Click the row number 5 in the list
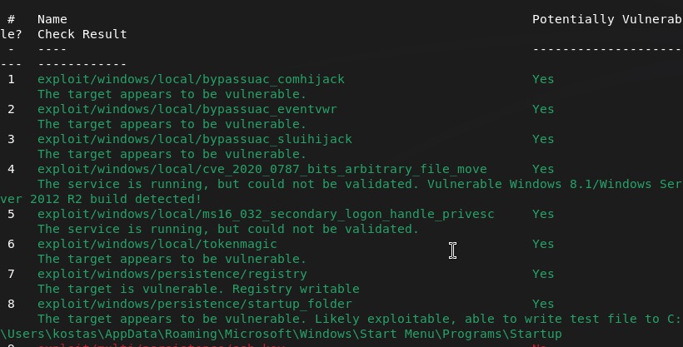This screenshot has width=683, height=347. (x=11, y=214)
